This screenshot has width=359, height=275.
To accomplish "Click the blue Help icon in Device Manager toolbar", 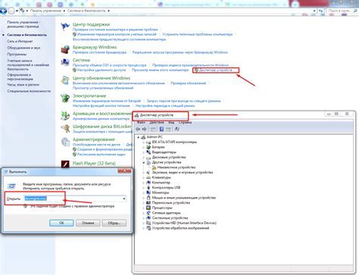I will click(x=161, y=129).
